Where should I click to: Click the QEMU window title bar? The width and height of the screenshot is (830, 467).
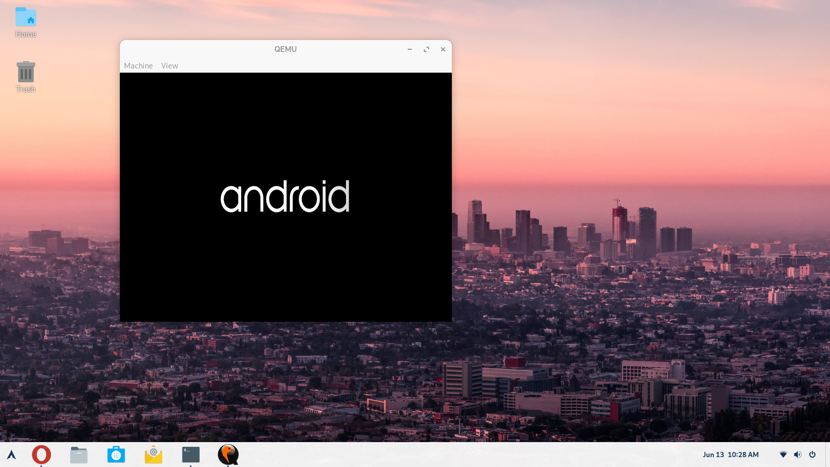click(285, 49)
